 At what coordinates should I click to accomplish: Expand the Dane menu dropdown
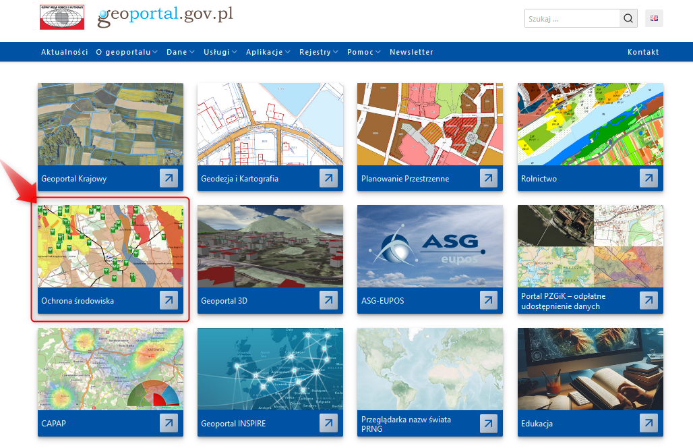tap(180, 52)
